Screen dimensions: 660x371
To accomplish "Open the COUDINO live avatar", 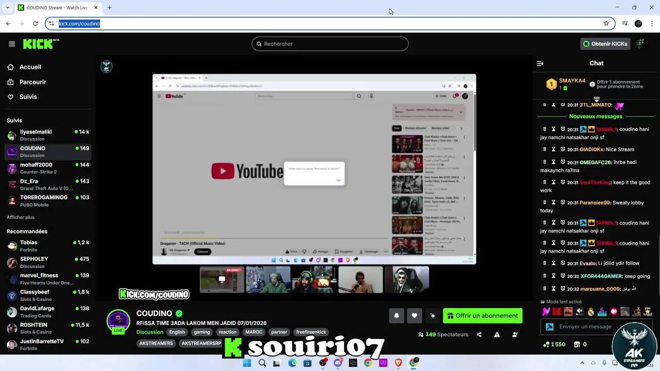I will tap(119, 321).
